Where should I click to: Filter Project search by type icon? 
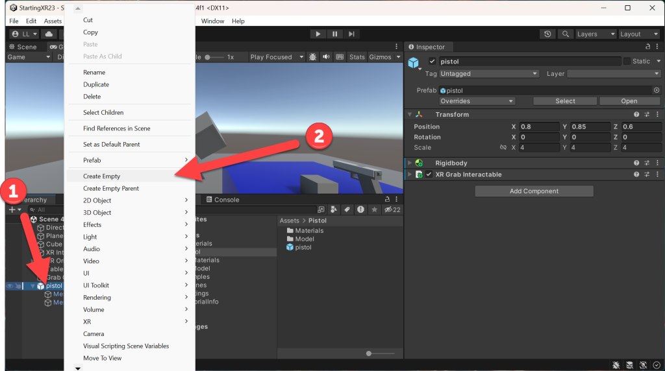[334, 209]
